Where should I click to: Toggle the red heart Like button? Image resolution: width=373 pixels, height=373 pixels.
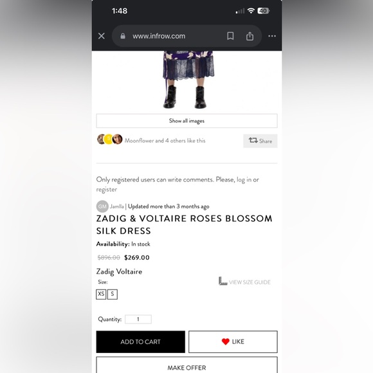pyautogui.click(x=233, y=342)
